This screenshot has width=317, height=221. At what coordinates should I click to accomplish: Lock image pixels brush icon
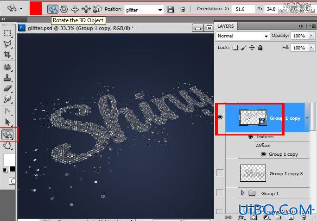(x=244, y=48)
